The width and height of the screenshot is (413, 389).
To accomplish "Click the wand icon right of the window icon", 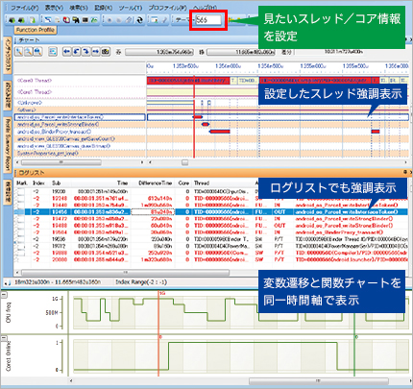I will [x=164, y=20].
